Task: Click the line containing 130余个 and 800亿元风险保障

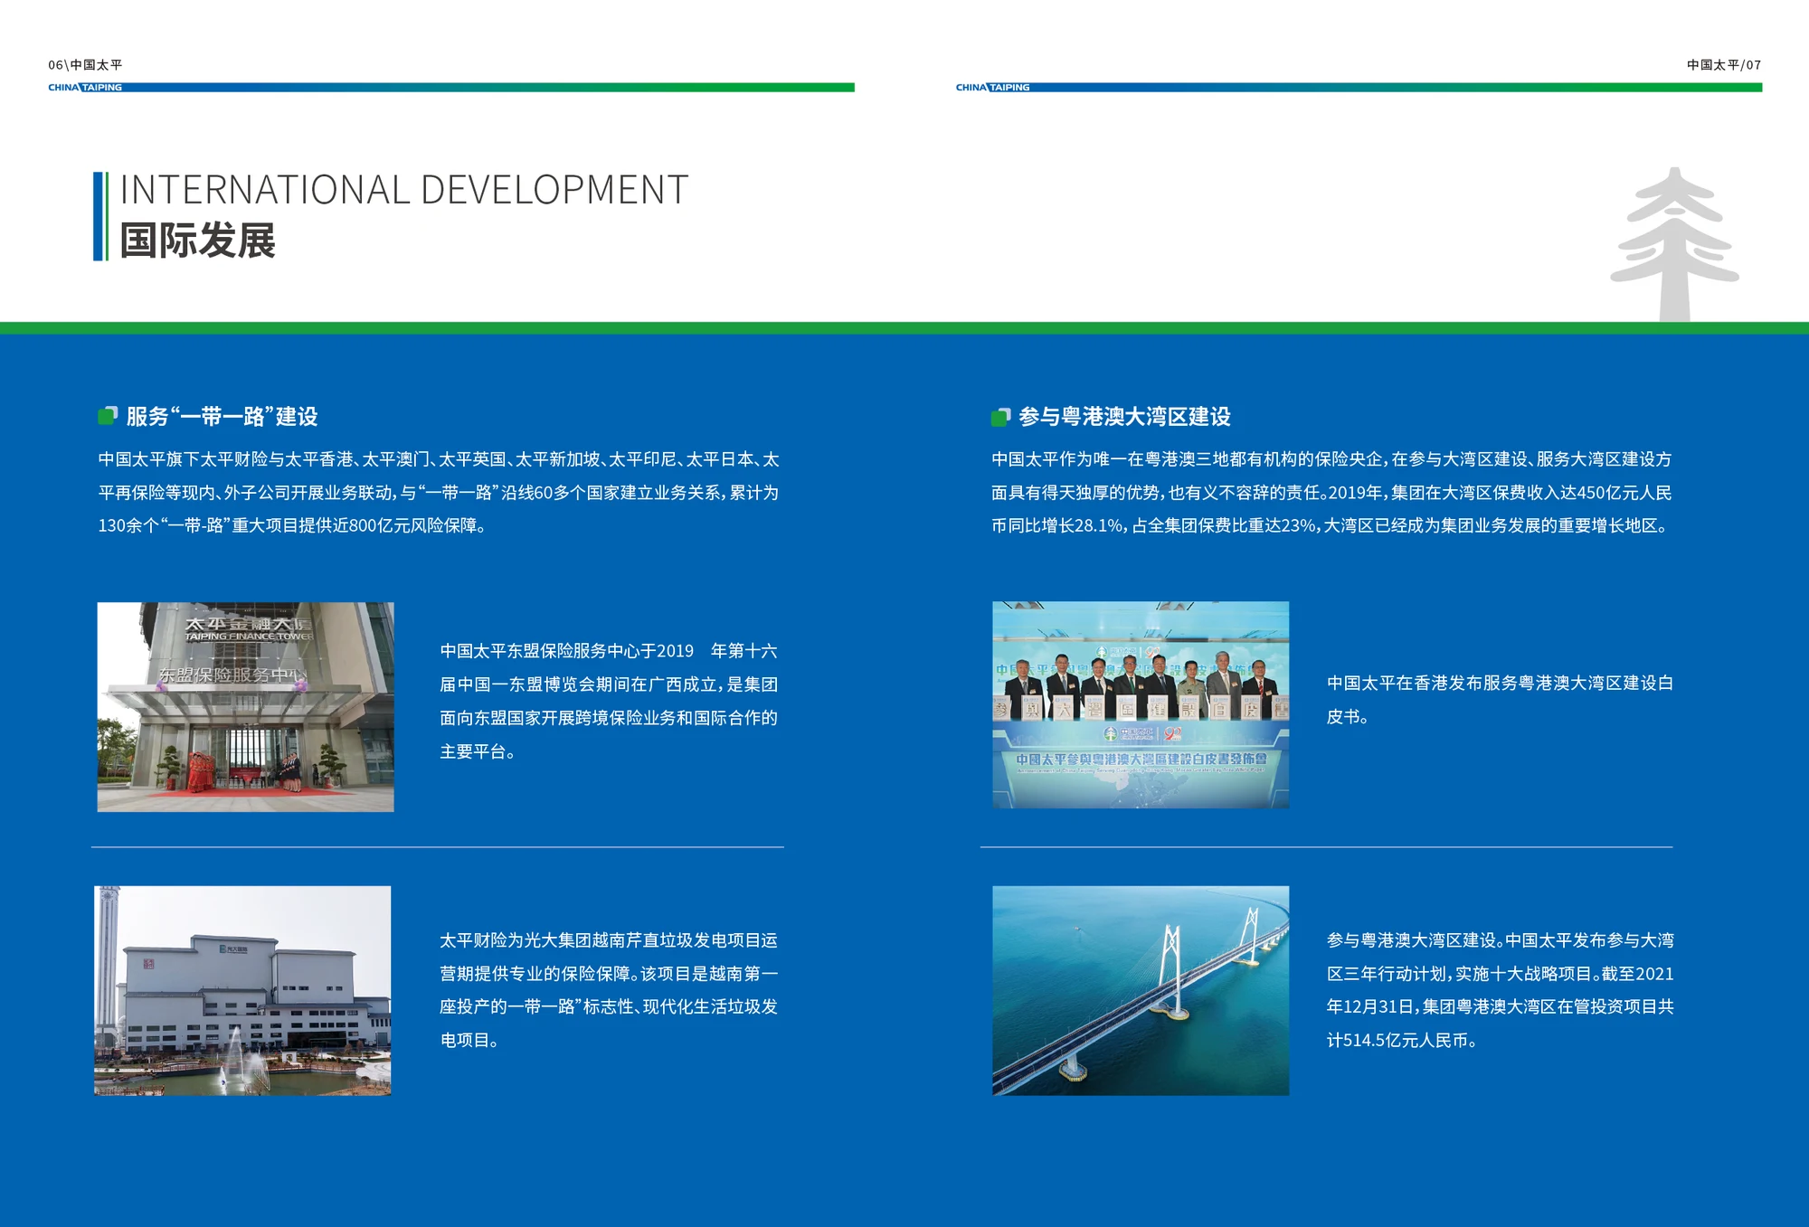Action: click(294, 525)
